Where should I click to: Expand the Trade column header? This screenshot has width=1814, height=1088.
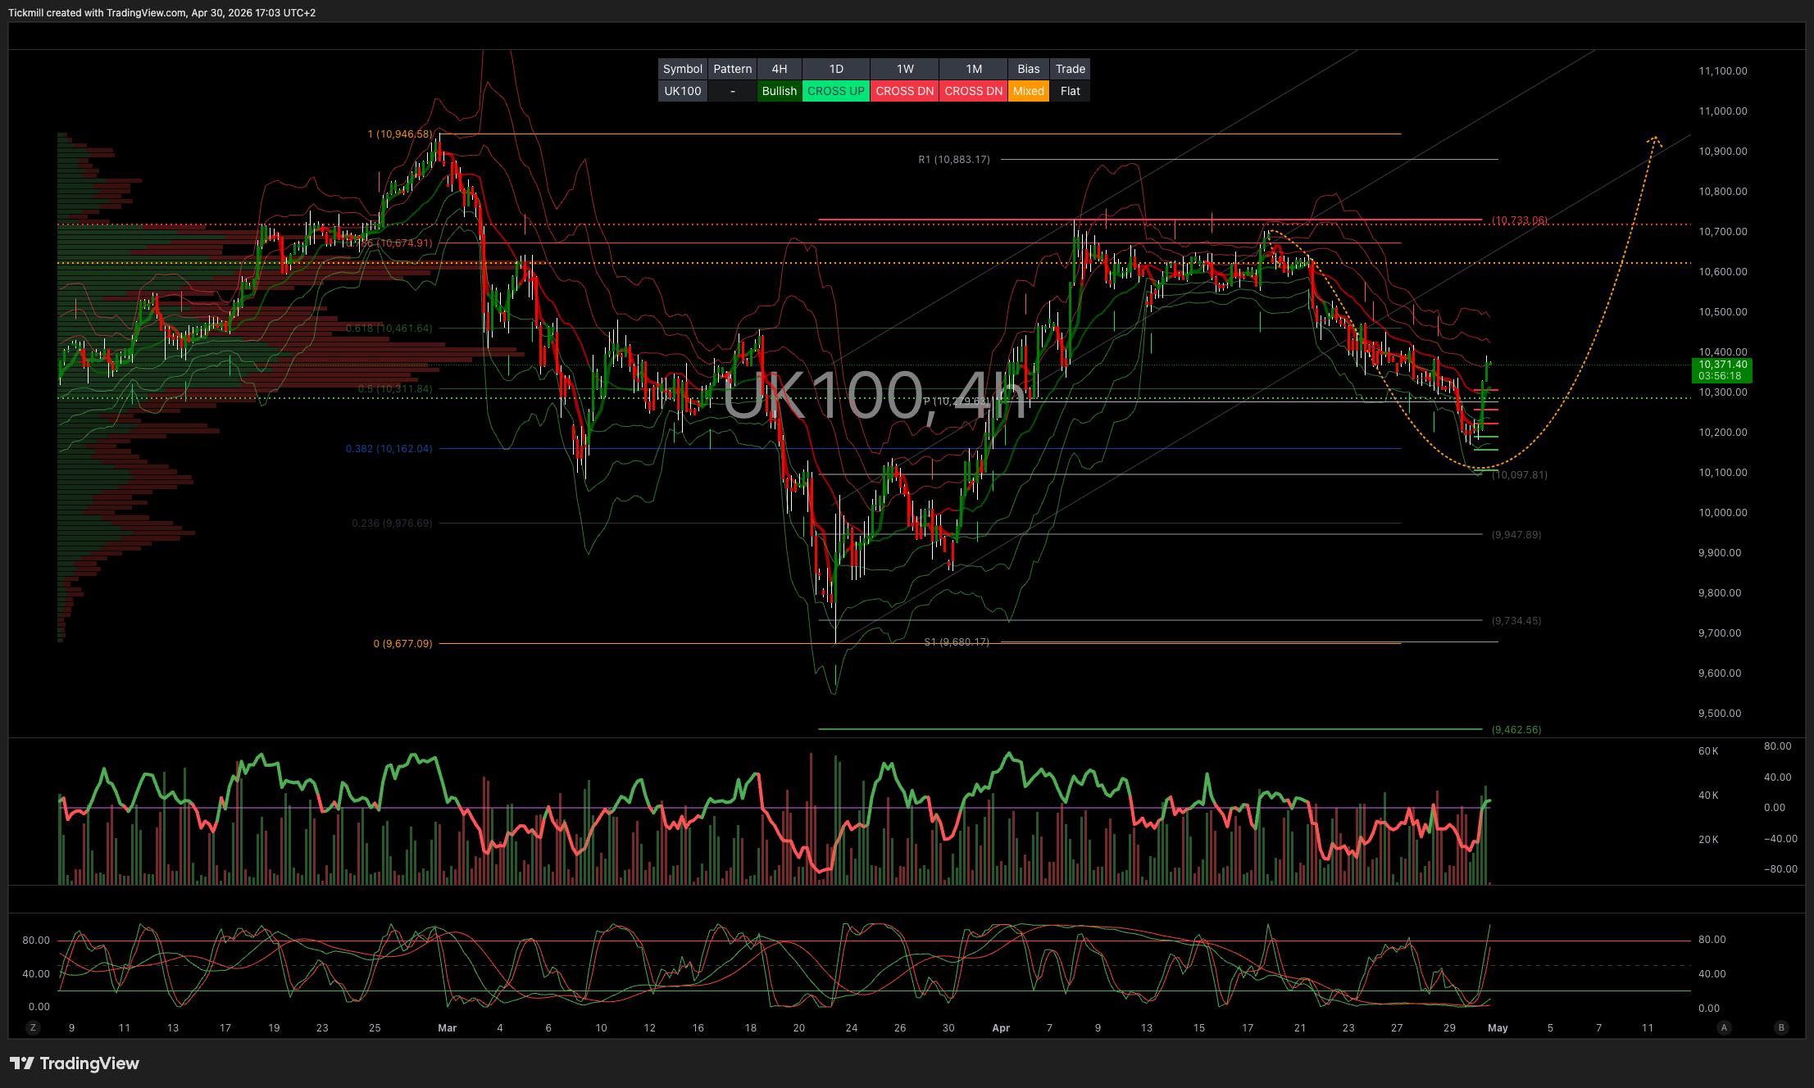click(x=1071, y=69)
